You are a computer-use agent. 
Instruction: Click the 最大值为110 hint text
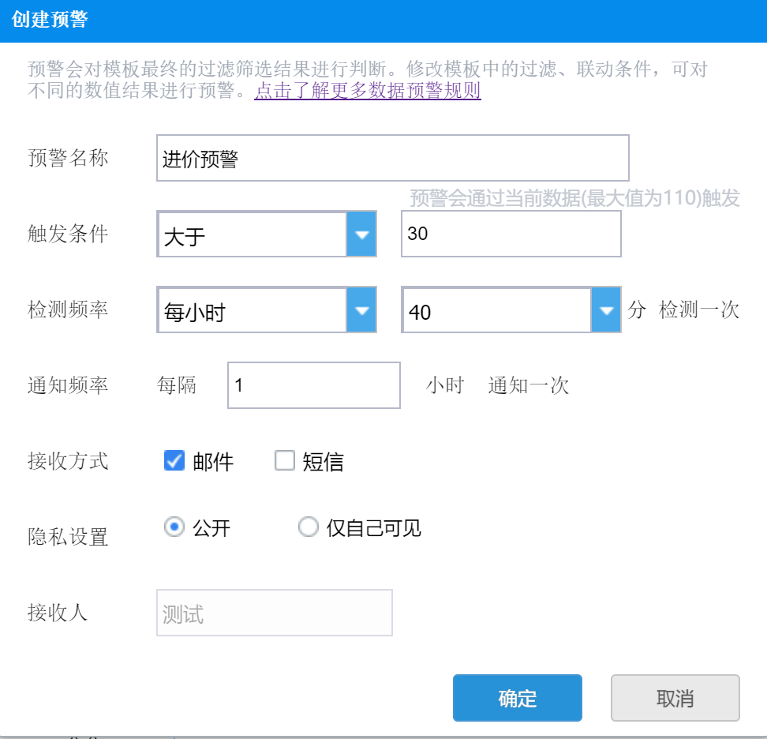574,198
